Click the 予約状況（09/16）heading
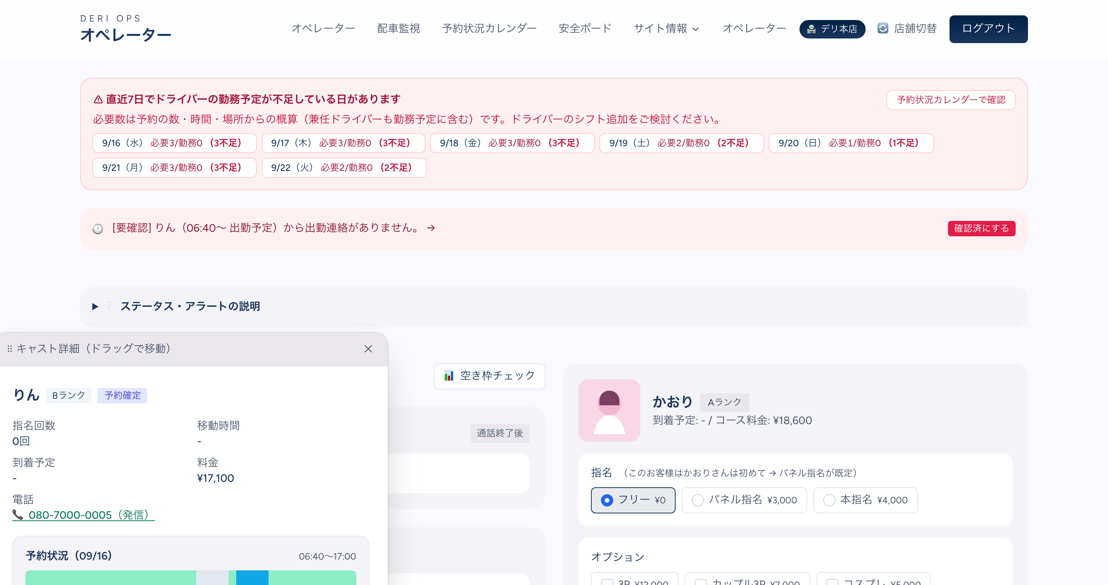Viewport: 1108px width, 585px height. pyautogui.click(x=69, y=556)
